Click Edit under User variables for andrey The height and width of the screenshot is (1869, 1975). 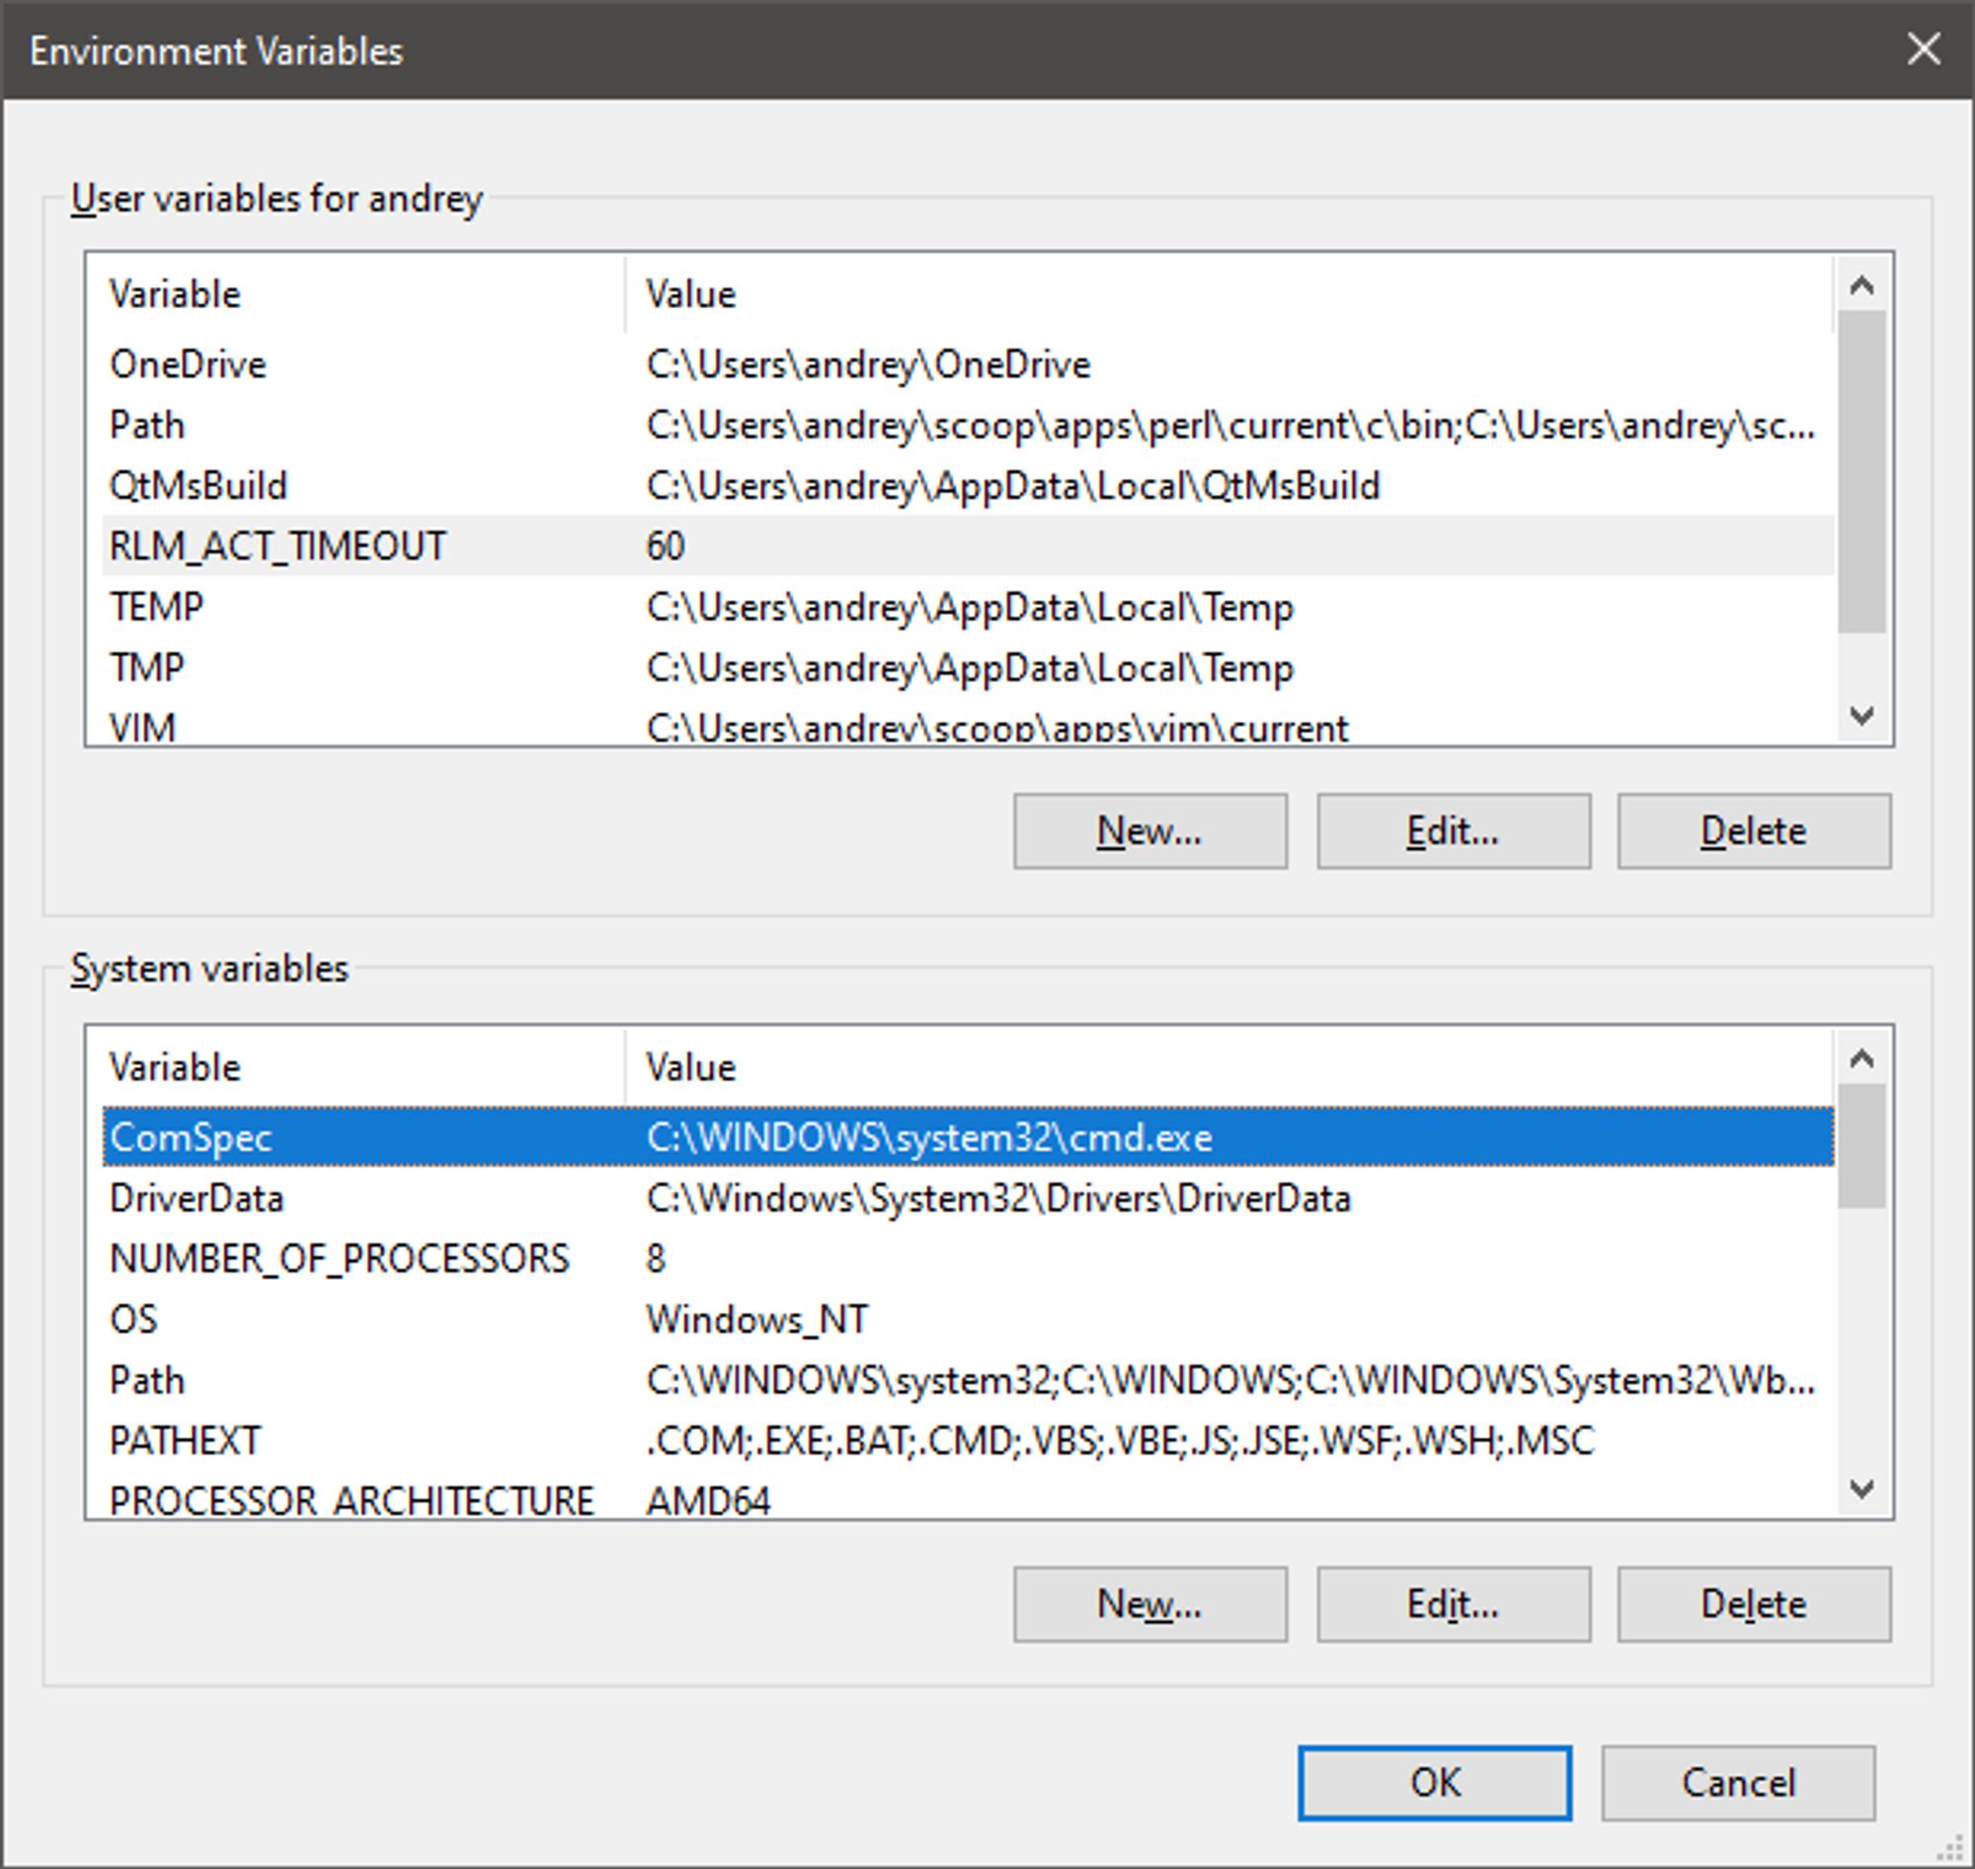(1453, 831)
